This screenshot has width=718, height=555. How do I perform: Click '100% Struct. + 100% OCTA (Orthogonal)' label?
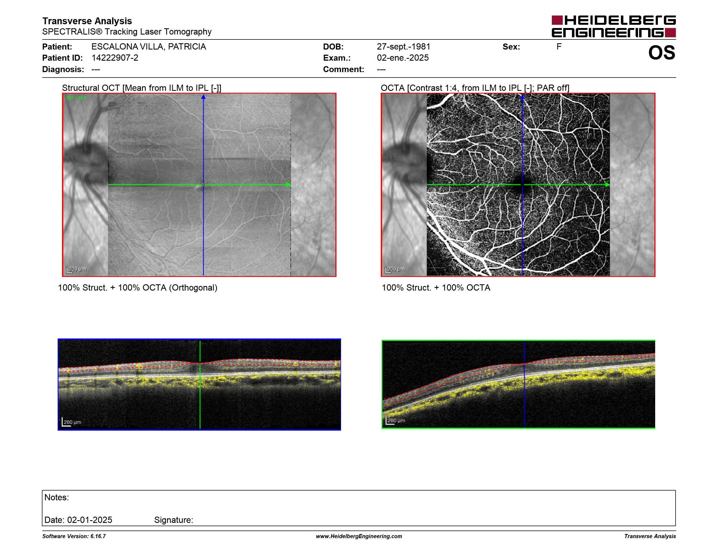click(137, 288)
